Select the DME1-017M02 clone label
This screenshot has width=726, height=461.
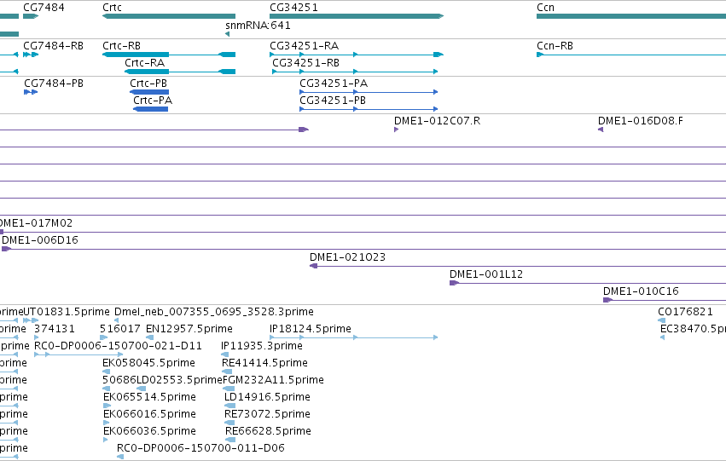pos(36,223)
